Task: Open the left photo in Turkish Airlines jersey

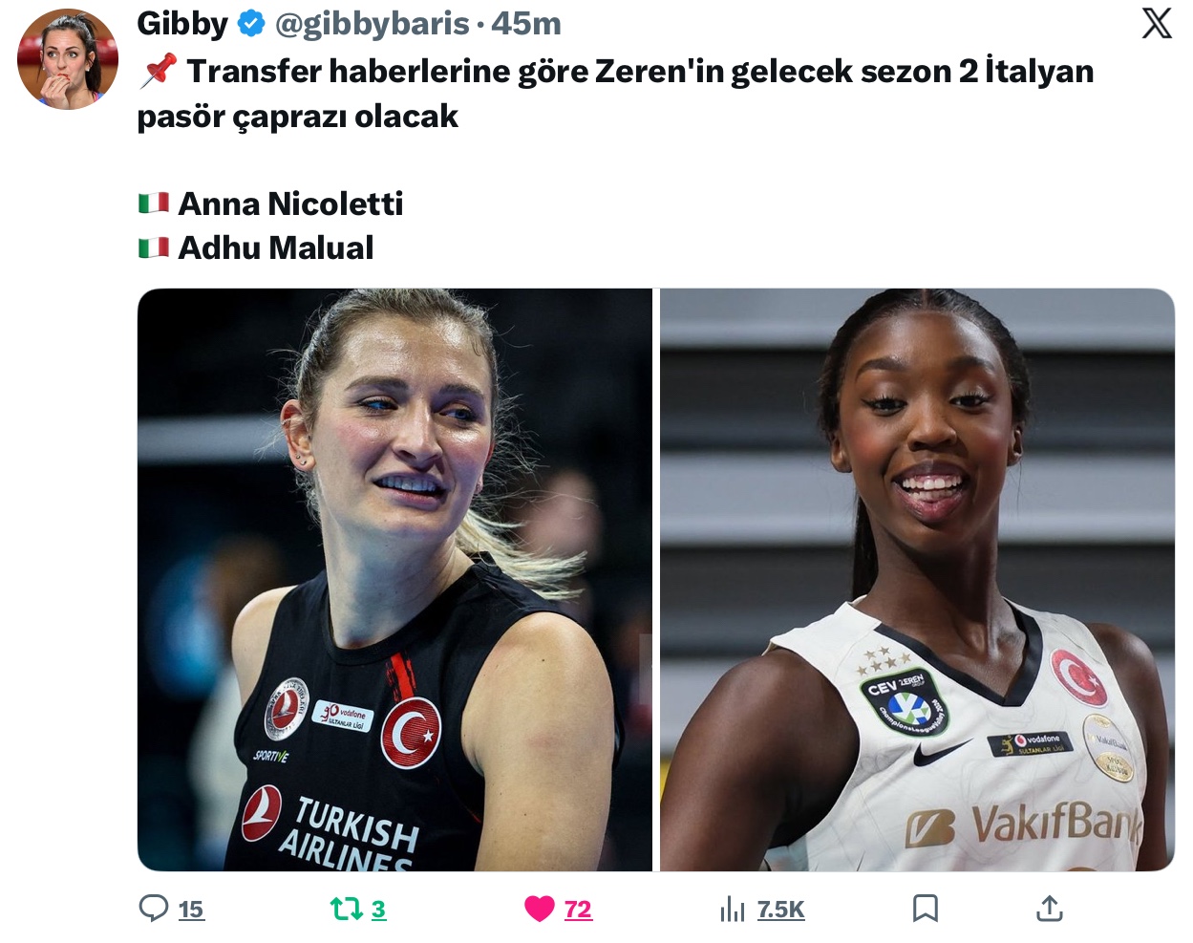Action: (394, 580)
